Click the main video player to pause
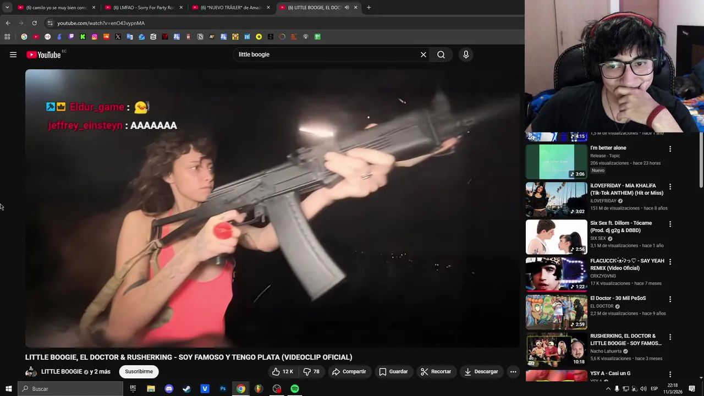The image size is (704, 396). (x=272, y=208)
